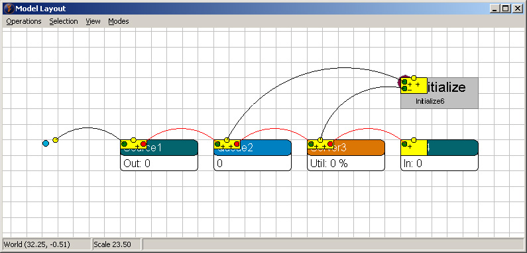Open the View menu
Screen dimensions: 527x253
coord(93,21)
